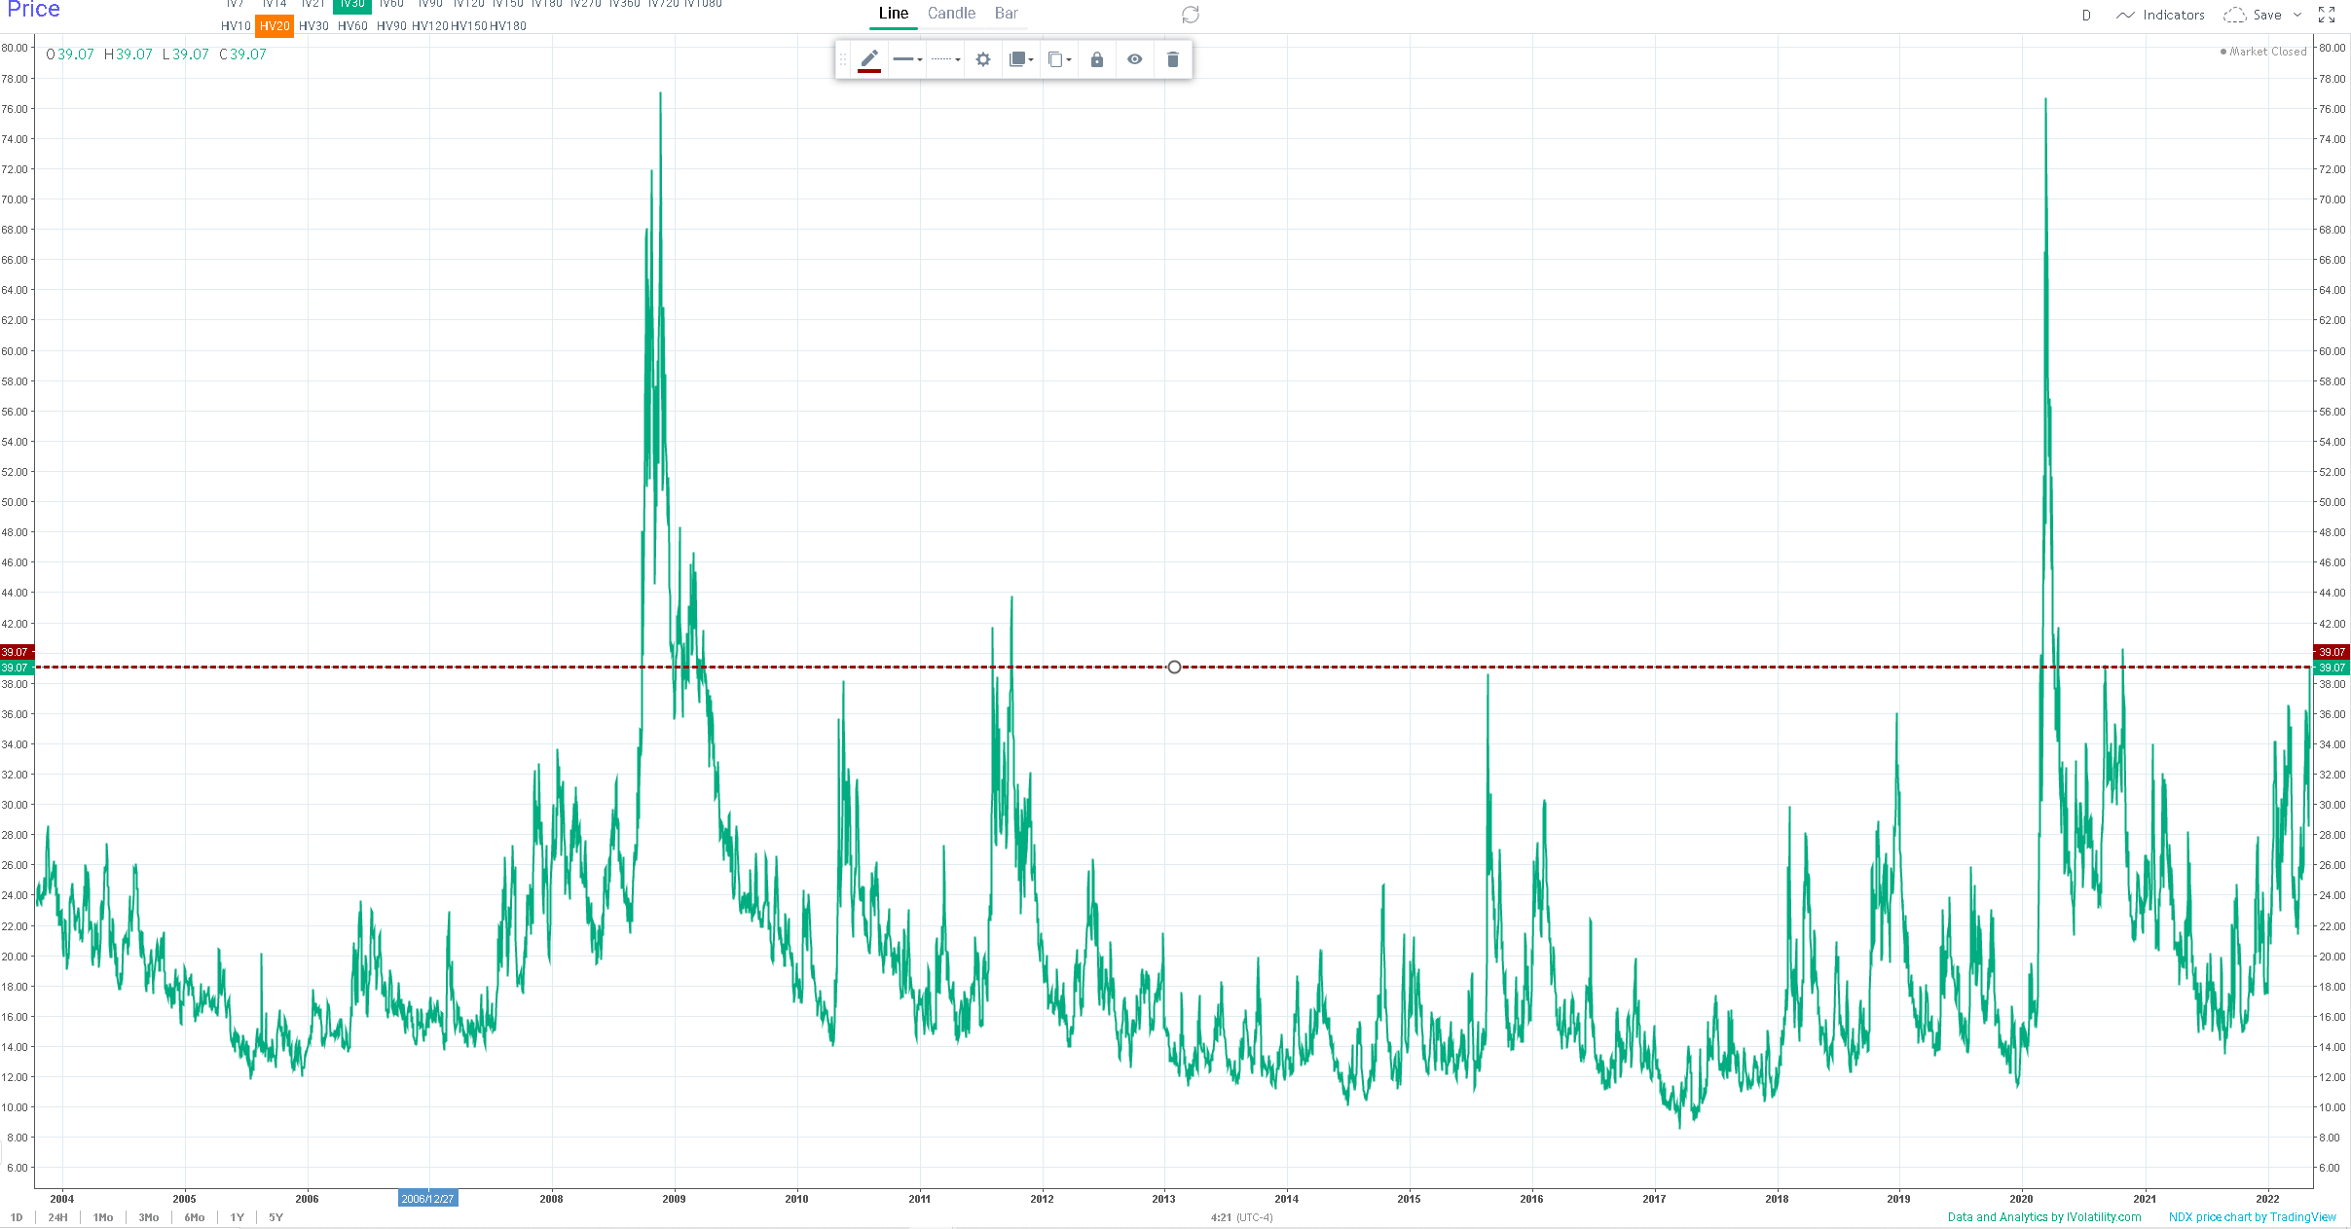Toggle IV30 implied volatility series
This screenshot has height=1229, width=2351.
352,5
